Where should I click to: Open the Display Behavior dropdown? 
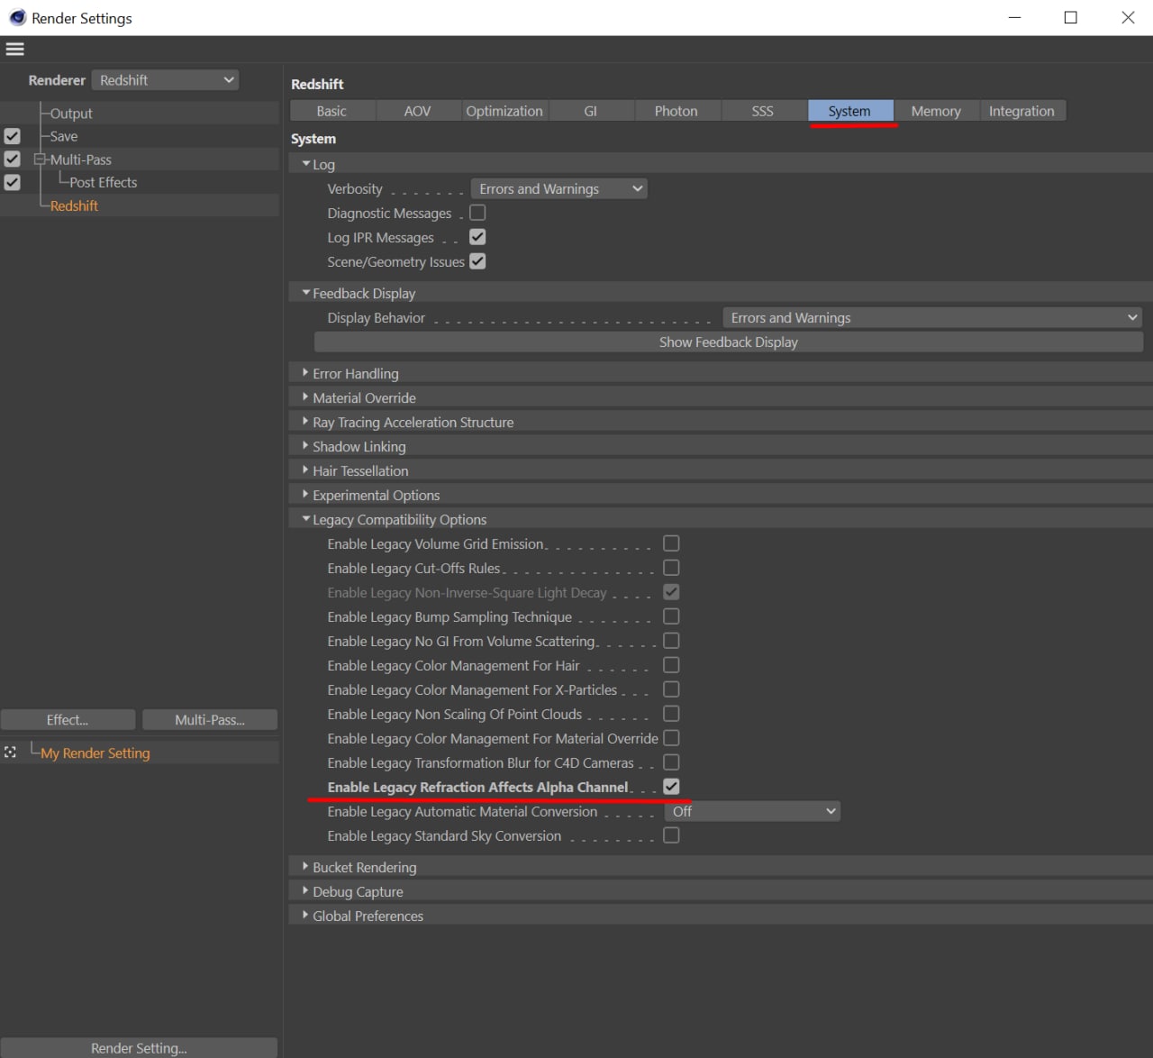[x=932, y=317]
